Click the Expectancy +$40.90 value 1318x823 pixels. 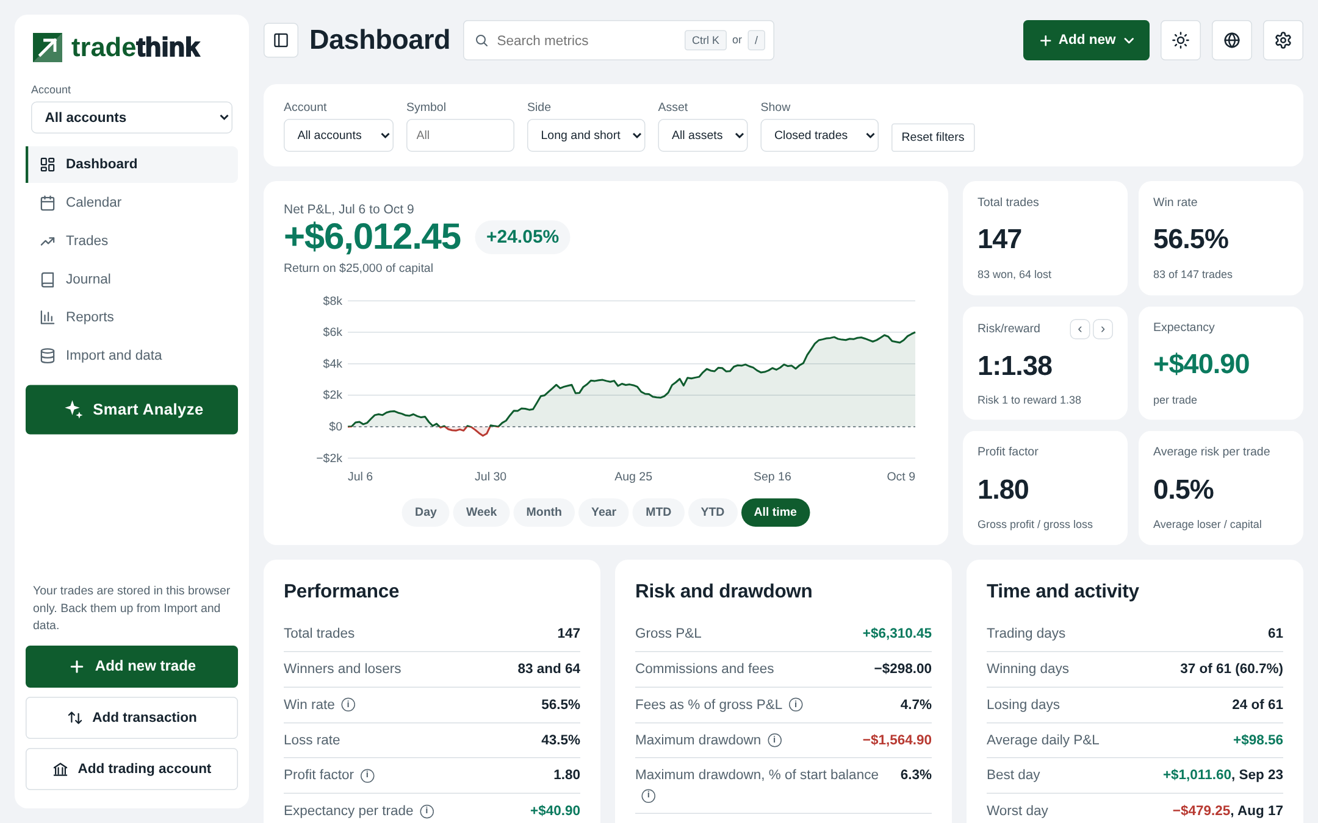pyautogui.click(x=1201, y=365)
